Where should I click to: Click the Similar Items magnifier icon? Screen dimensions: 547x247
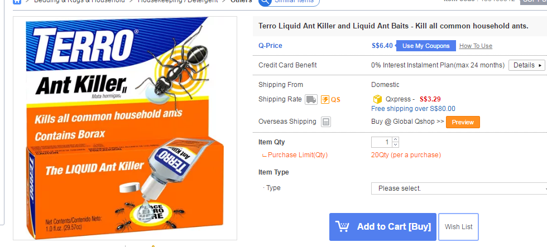(265, 2)
